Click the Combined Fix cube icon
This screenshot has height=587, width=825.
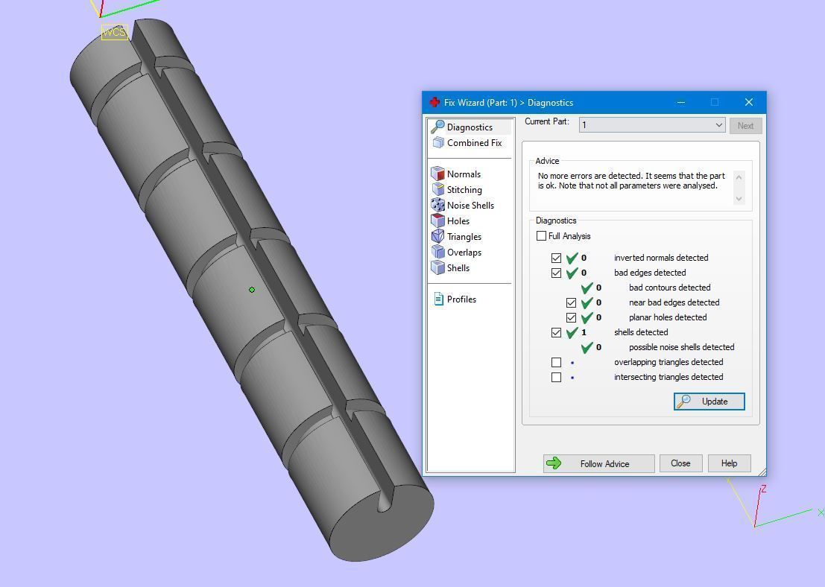click(x=437, y=142)
